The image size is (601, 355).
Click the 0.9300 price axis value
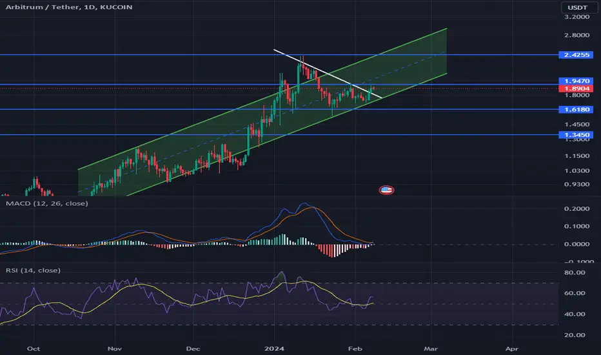click(577, 184)
